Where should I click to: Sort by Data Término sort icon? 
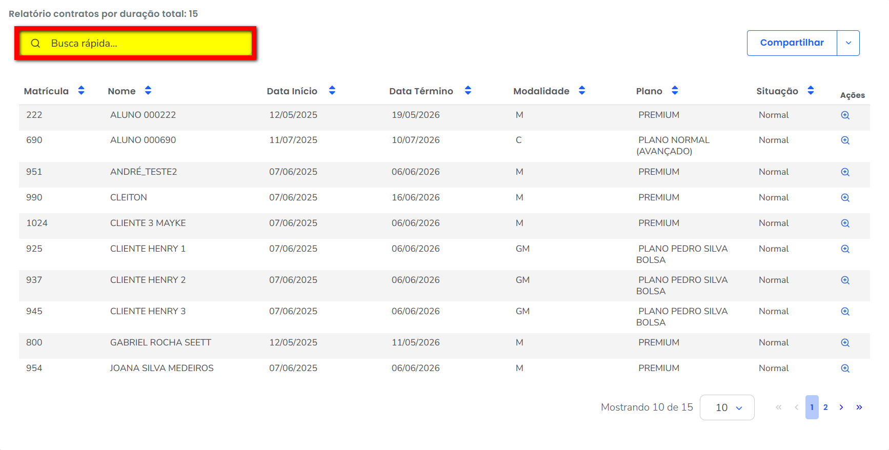click(x=468, y=91)
